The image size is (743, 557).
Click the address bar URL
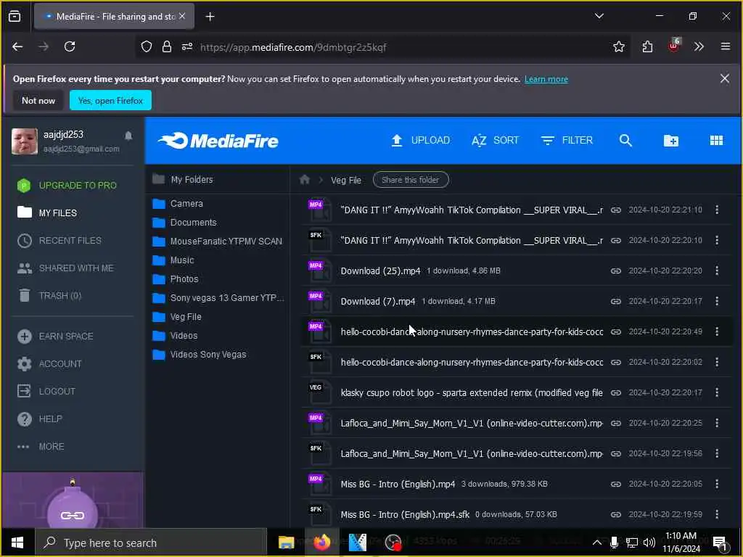coord(293,47)
